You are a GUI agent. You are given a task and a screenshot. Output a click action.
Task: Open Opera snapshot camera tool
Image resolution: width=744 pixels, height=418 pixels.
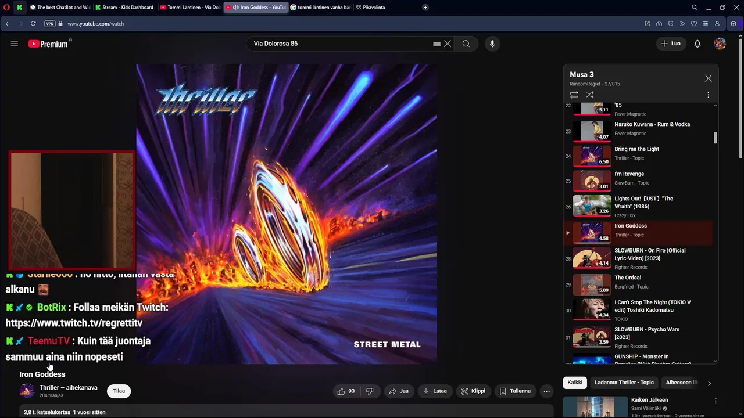[659, 24]
